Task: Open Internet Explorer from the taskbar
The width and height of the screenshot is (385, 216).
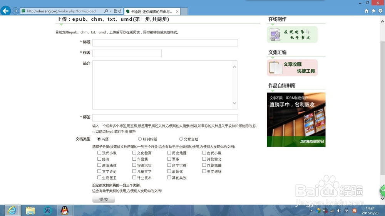Action: point(12,210)
